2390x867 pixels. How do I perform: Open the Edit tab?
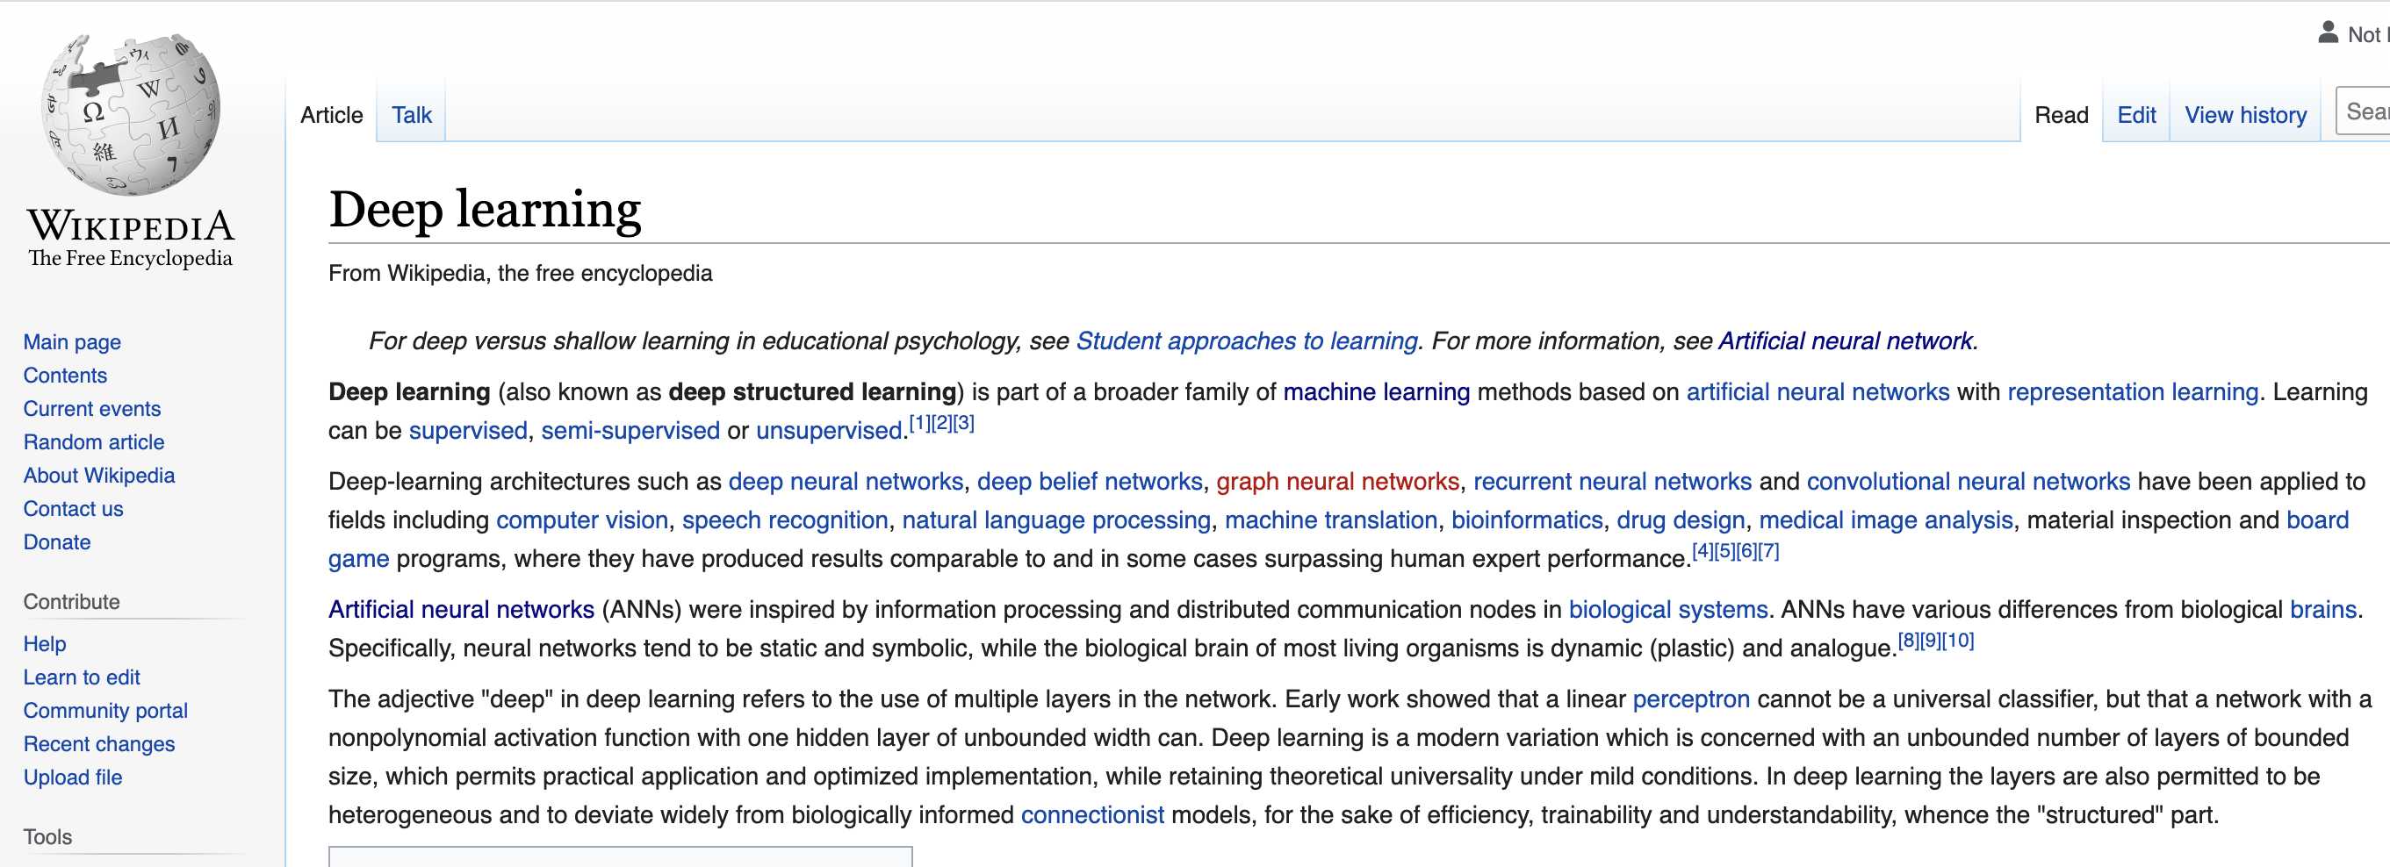2135,115
